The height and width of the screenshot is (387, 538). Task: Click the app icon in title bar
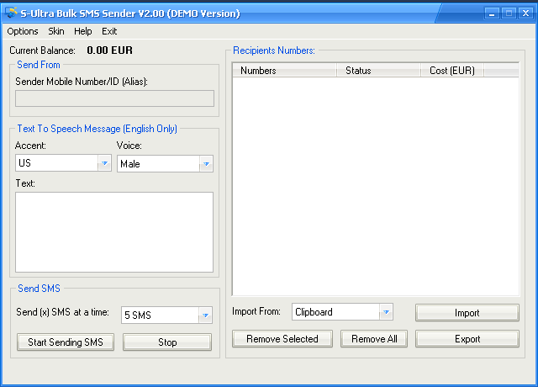coord(11,13)
